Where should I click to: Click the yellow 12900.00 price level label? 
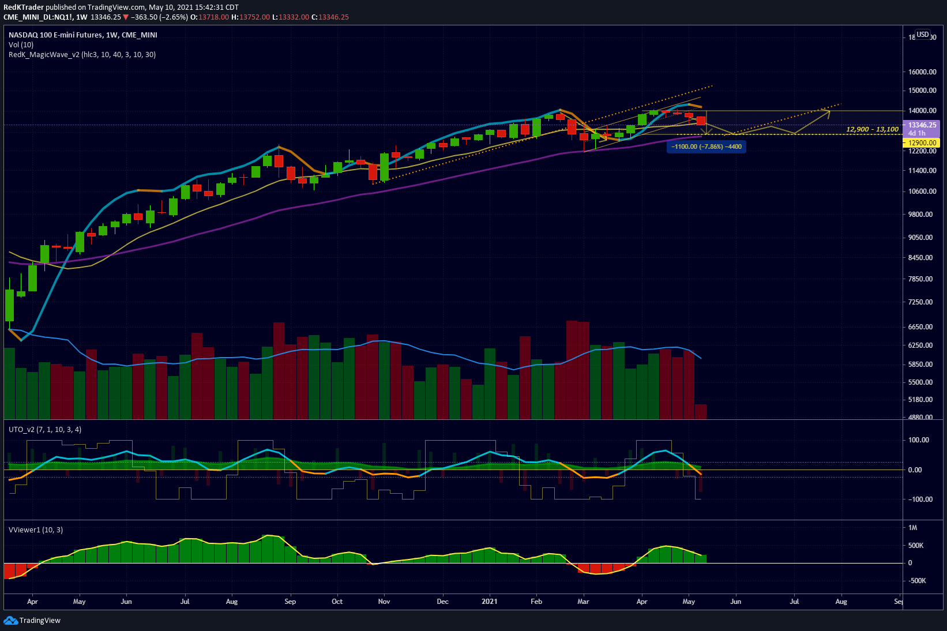[x=922, y=142]
